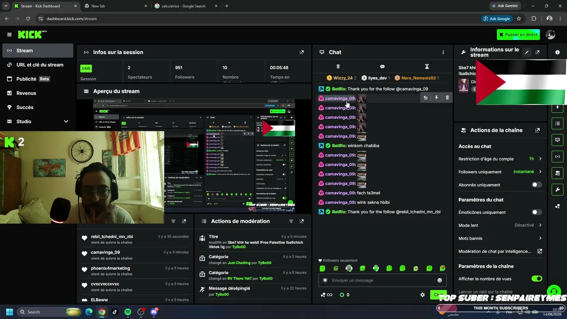
Task: Pop out the Actions de la chaîne panel
Action: pyautogui.click(x=537, y=130)
